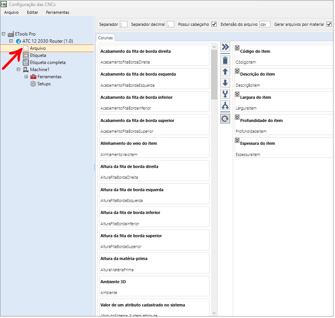Click the split columns icon
The image size is (335, 318).
[226, 106]
